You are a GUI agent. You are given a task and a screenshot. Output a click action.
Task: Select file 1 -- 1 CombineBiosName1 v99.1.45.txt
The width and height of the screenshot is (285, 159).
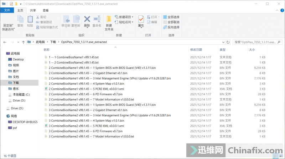click(x=74, y=57)
